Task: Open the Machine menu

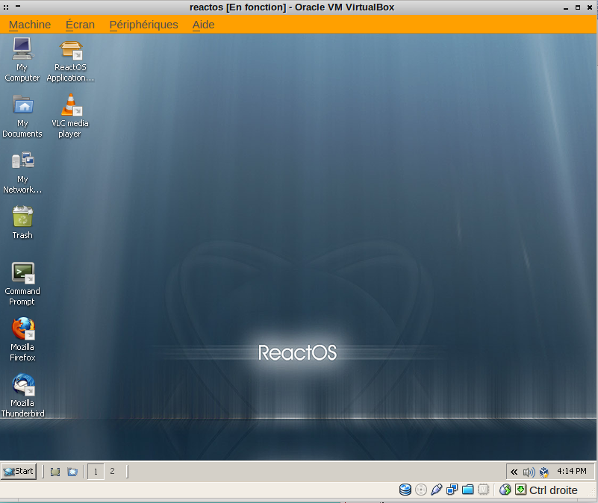Action: click(30, 25)
